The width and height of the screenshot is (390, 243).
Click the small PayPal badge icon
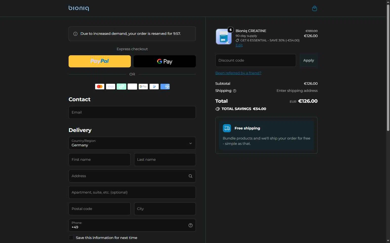[154, 87]
